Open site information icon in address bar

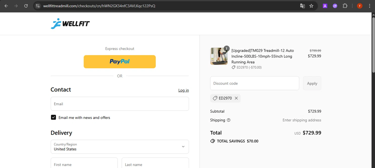click(x=38, y=6)
